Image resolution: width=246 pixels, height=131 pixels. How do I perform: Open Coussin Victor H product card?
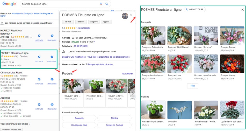coord(117,93)
